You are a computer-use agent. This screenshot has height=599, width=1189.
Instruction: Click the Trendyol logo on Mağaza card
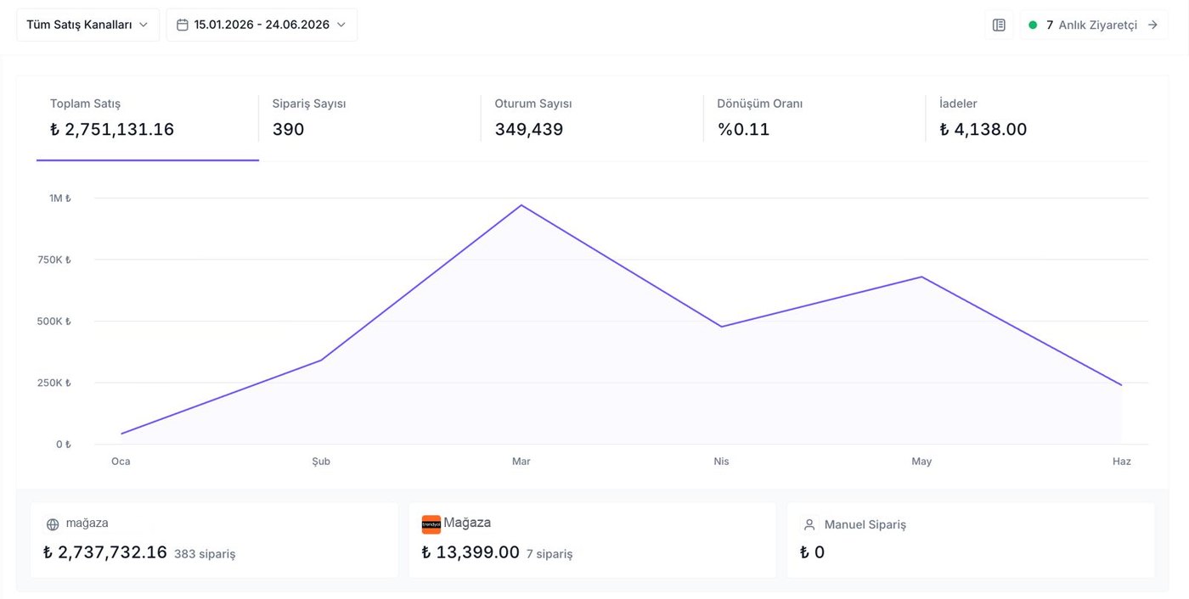coord(431,524)
